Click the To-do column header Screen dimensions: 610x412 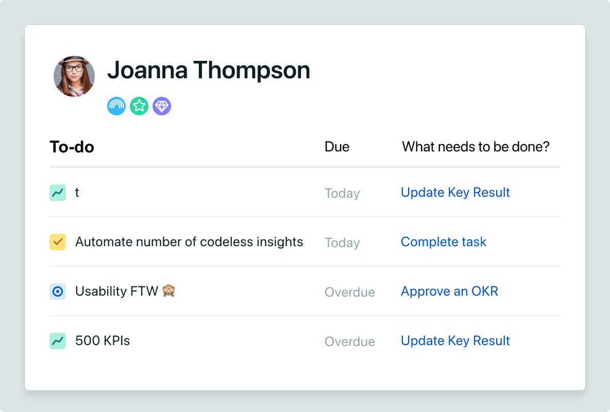click(x=72, y=147)
